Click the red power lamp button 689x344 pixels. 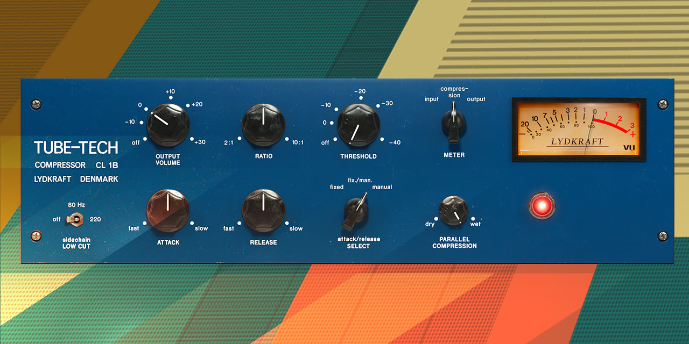pyautogui.click(x=542, y=206)
